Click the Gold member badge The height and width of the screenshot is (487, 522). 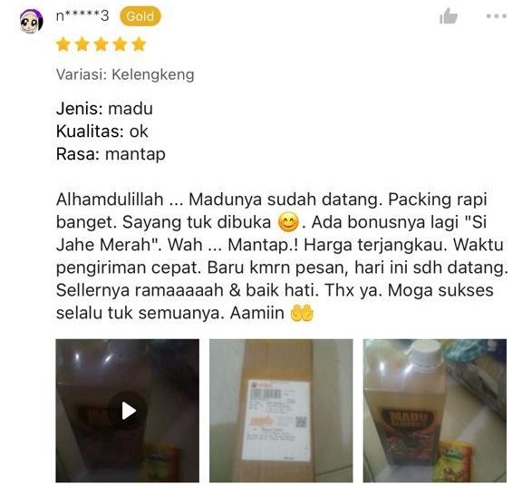click(140, 16)
